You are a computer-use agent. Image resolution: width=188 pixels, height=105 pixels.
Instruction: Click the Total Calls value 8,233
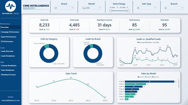coord(44,25)
